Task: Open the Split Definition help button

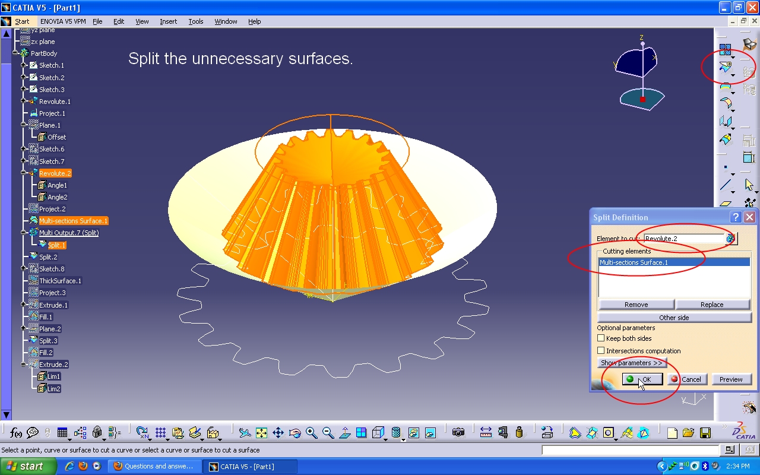Action: coord(736,217)
